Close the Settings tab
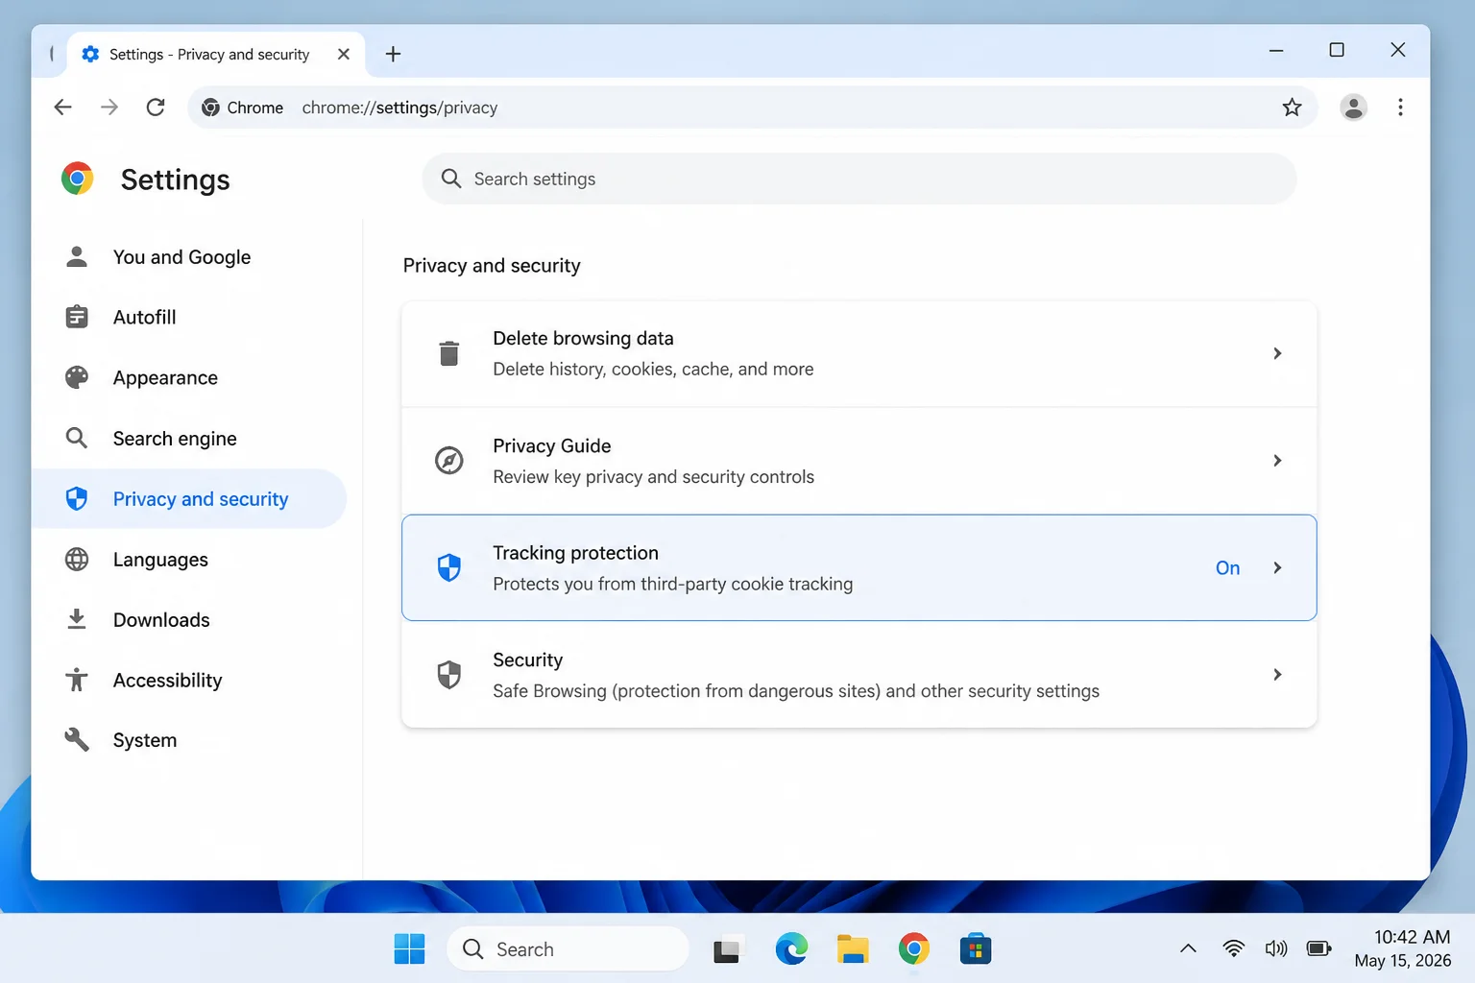Image resolution: width=1475 pixels, height=983 pixels. coord(344,55)
